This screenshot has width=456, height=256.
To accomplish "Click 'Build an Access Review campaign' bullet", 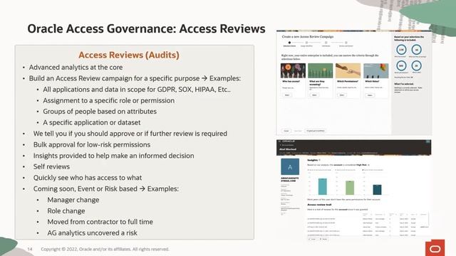I will point(135,78).
